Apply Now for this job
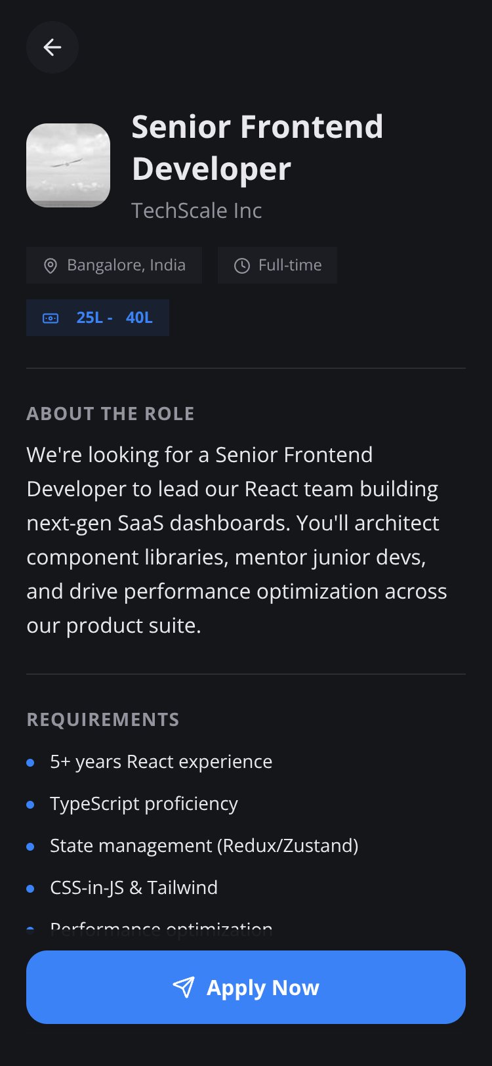Image resolution: width=492 pixels, height=1066 pixels. point(246,987)
